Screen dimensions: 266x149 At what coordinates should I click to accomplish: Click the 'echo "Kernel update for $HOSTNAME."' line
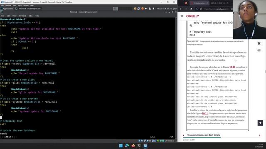35,73
